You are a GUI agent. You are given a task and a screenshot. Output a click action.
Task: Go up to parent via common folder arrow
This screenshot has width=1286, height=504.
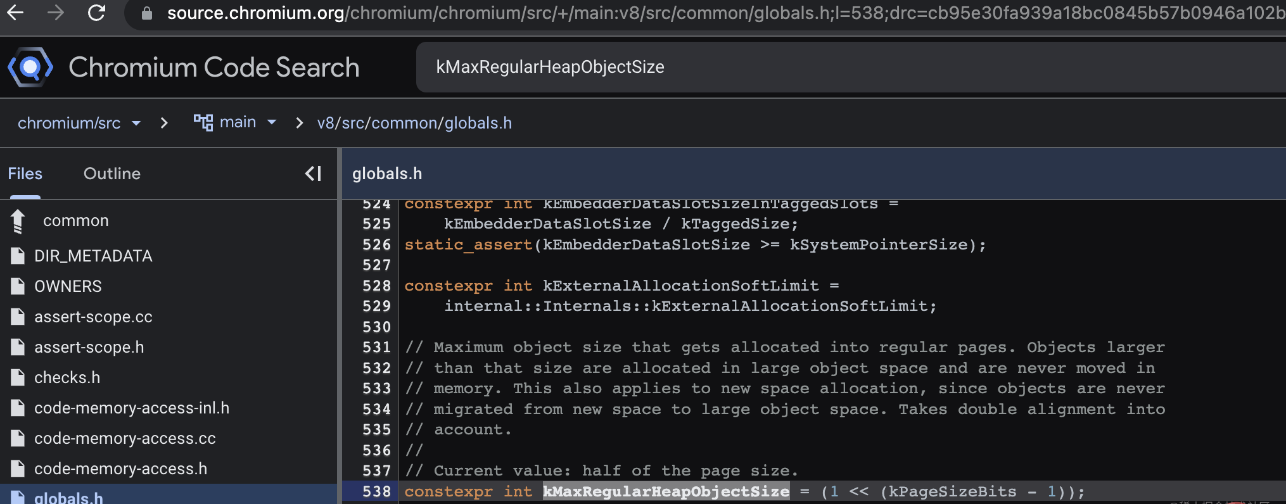[x=18, y=221]
